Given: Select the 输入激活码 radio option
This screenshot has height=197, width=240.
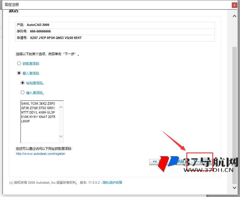Looking at the screenshot, I should click(x=18, y=73).
